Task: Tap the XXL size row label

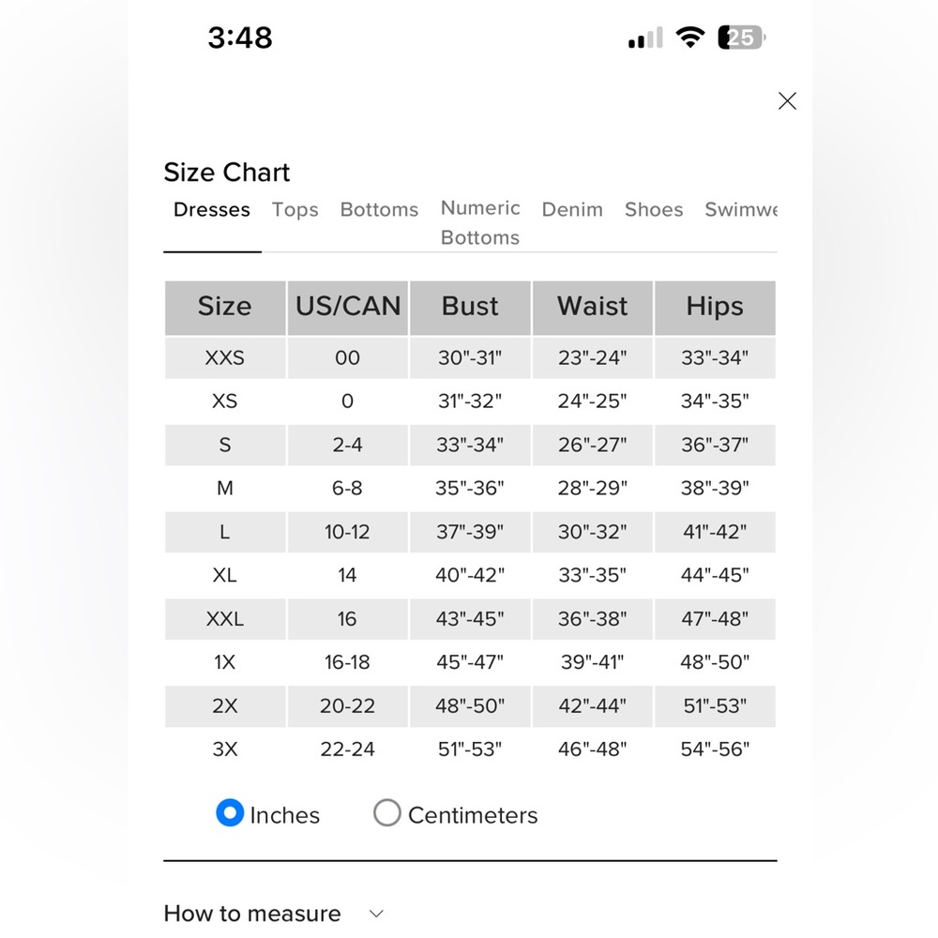Action: pos(225,618)
